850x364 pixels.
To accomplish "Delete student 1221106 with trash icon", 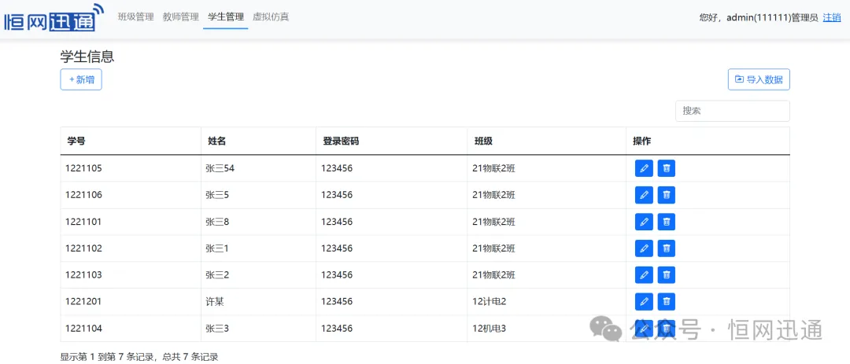I will pyautogui.click(x=667, y=195).
